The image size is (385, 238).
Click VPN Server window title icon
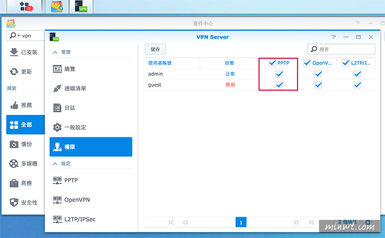point(54,37)
